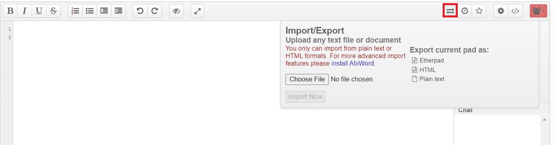Open pad settings gear
The height and width of the screenshot is (145, 555).
[501, 11]
